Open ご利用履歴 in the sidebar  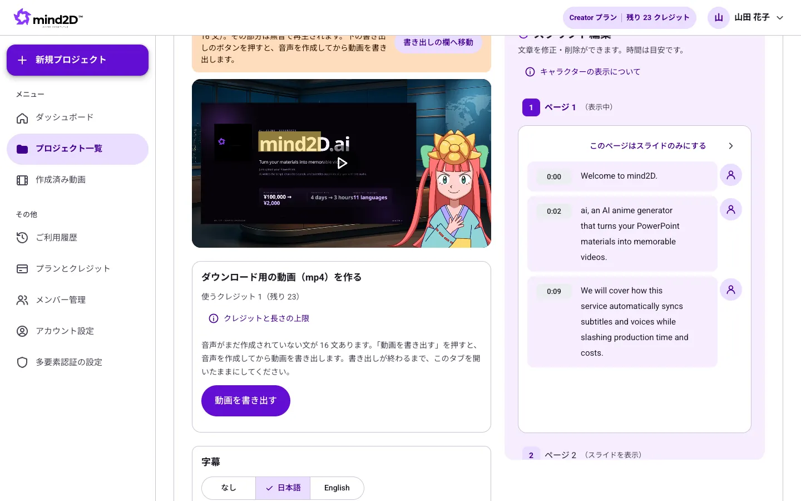coord(77,238)
